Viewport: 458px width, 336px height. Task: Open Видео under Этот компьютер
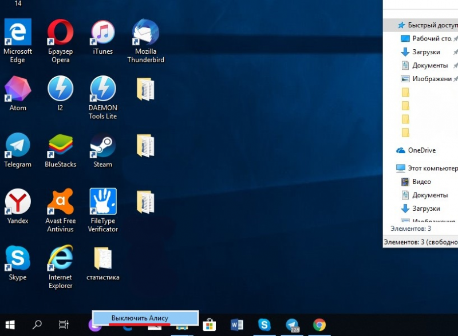[x=417, y=182]
